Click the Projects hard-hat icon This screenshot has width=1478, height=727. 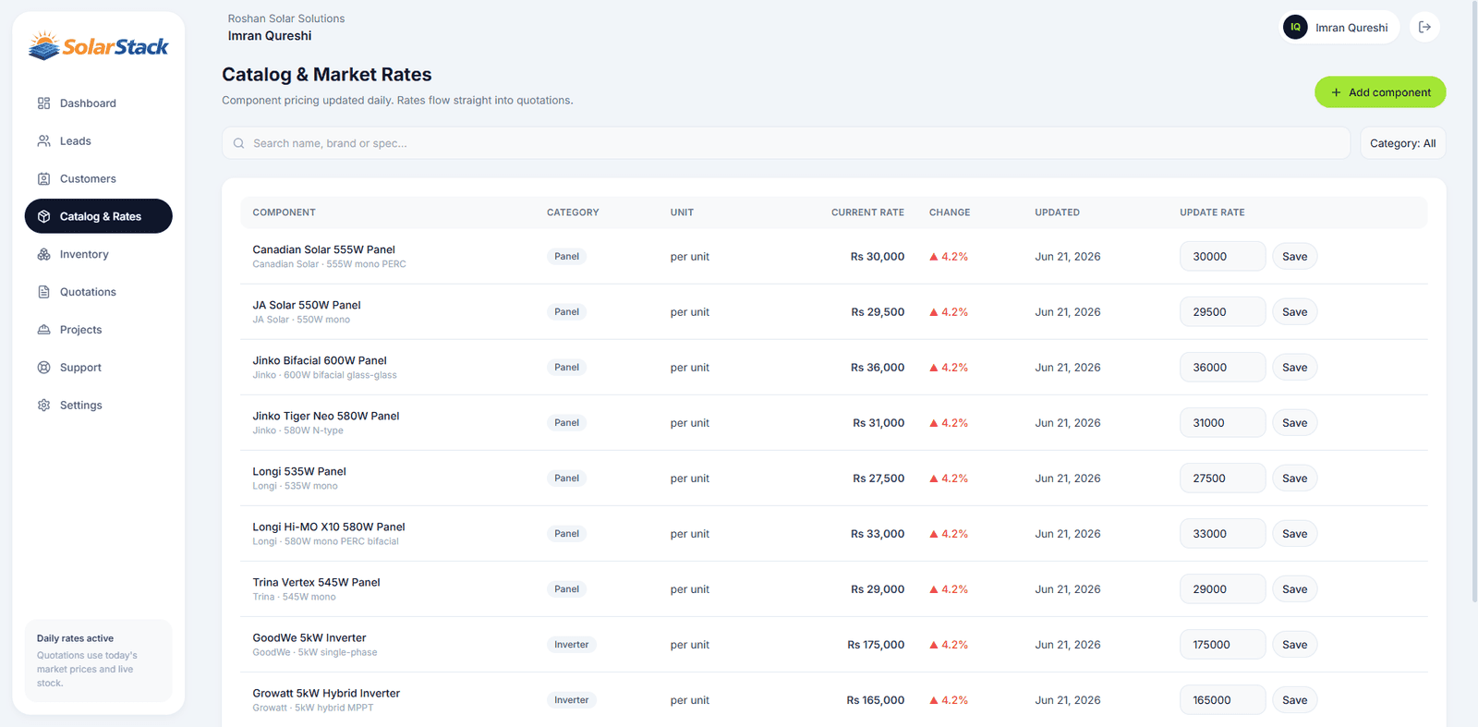[x=43, y=330]
